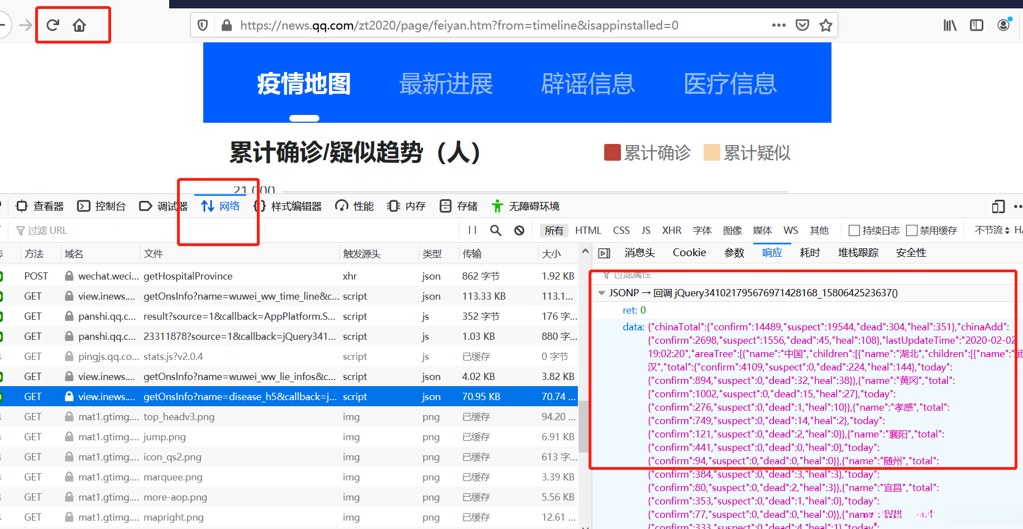Click the browser reload button

point(53,25)
